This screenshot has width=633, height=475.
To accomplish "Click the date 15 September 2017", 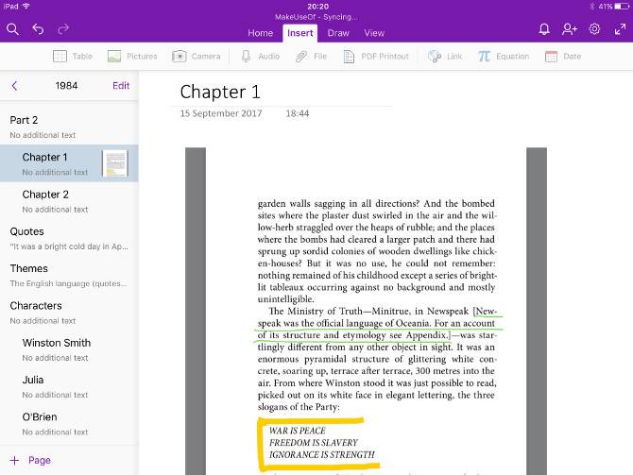I will point(221,113).
